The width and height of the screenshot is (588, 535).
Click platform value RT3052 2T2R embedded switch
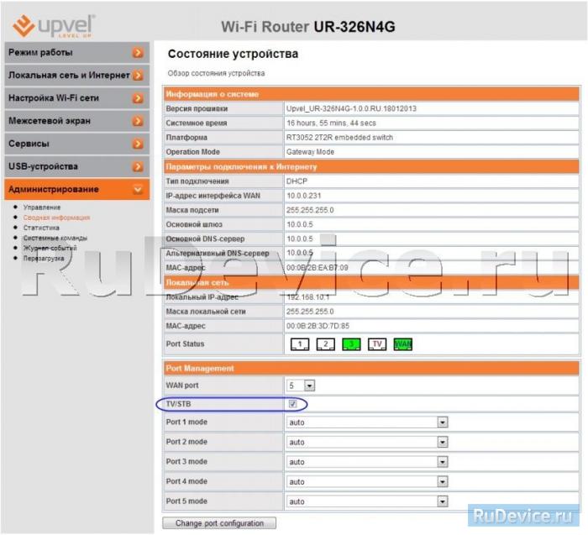coord(339,138)
